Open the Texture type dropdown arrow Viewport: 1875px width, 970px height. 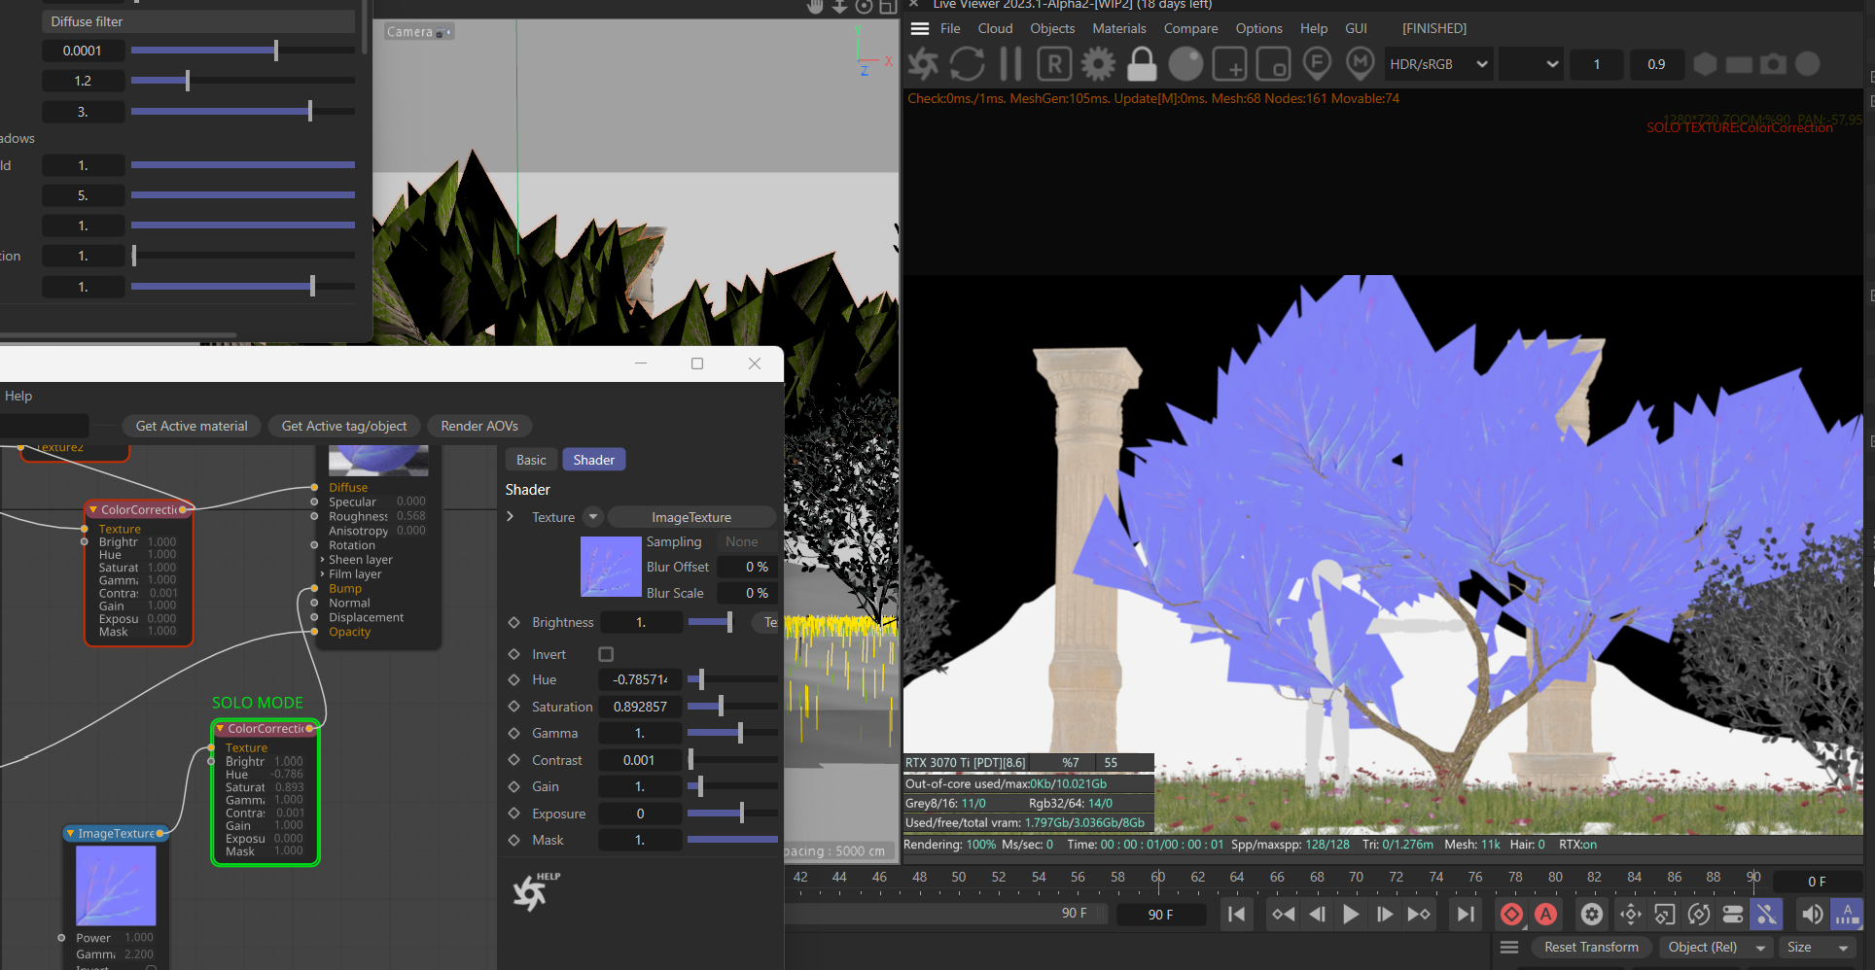pyautogui.click(x=593, y=517)
